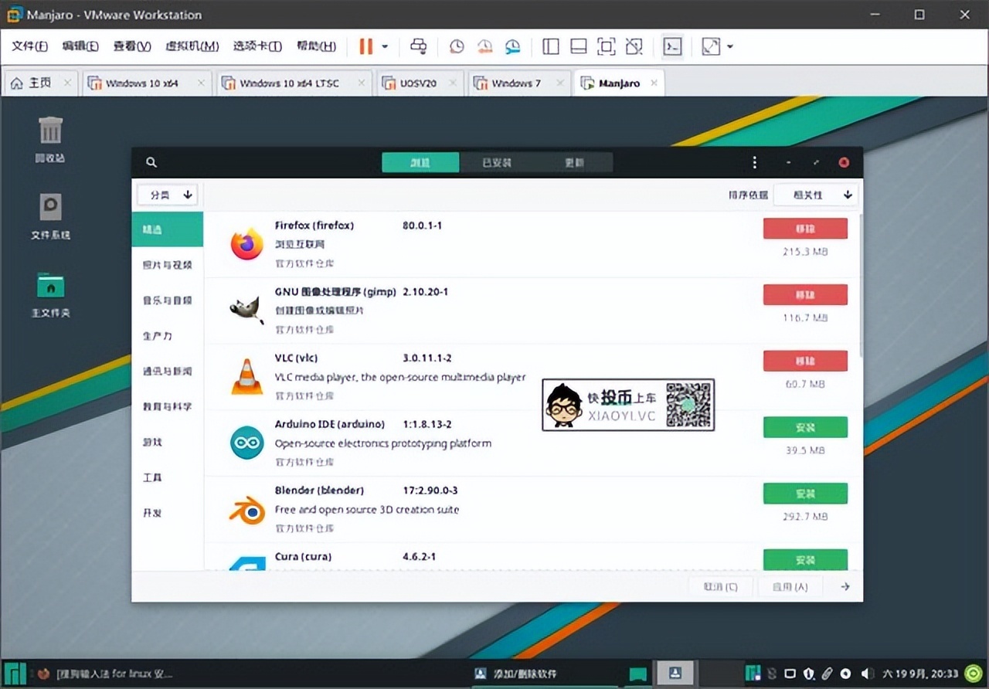This screenshot has width=989, height=689.
Task: Click the Firefox icon in the Manjaro taskbar
Action: tap(42, 674)
